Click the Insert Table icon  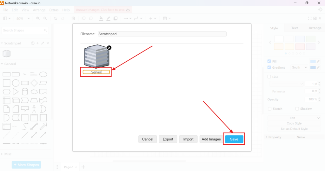[x=165, y=19]
